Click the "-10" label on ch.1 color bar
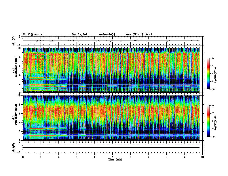The image size is (228, 176). [213, 89]
